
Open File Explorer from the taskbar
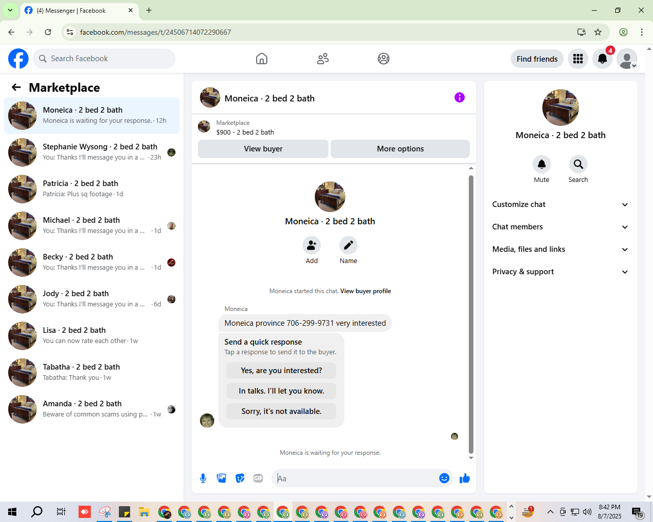click(144, 512)
